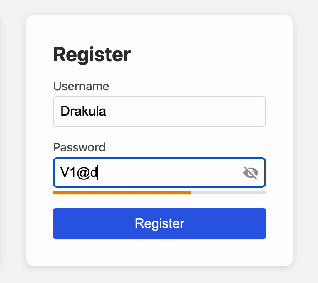Click the unfilled gray strength bar portion
This screenshot has width=318, height=283.
pyautogui.click(x=228, y=193)
